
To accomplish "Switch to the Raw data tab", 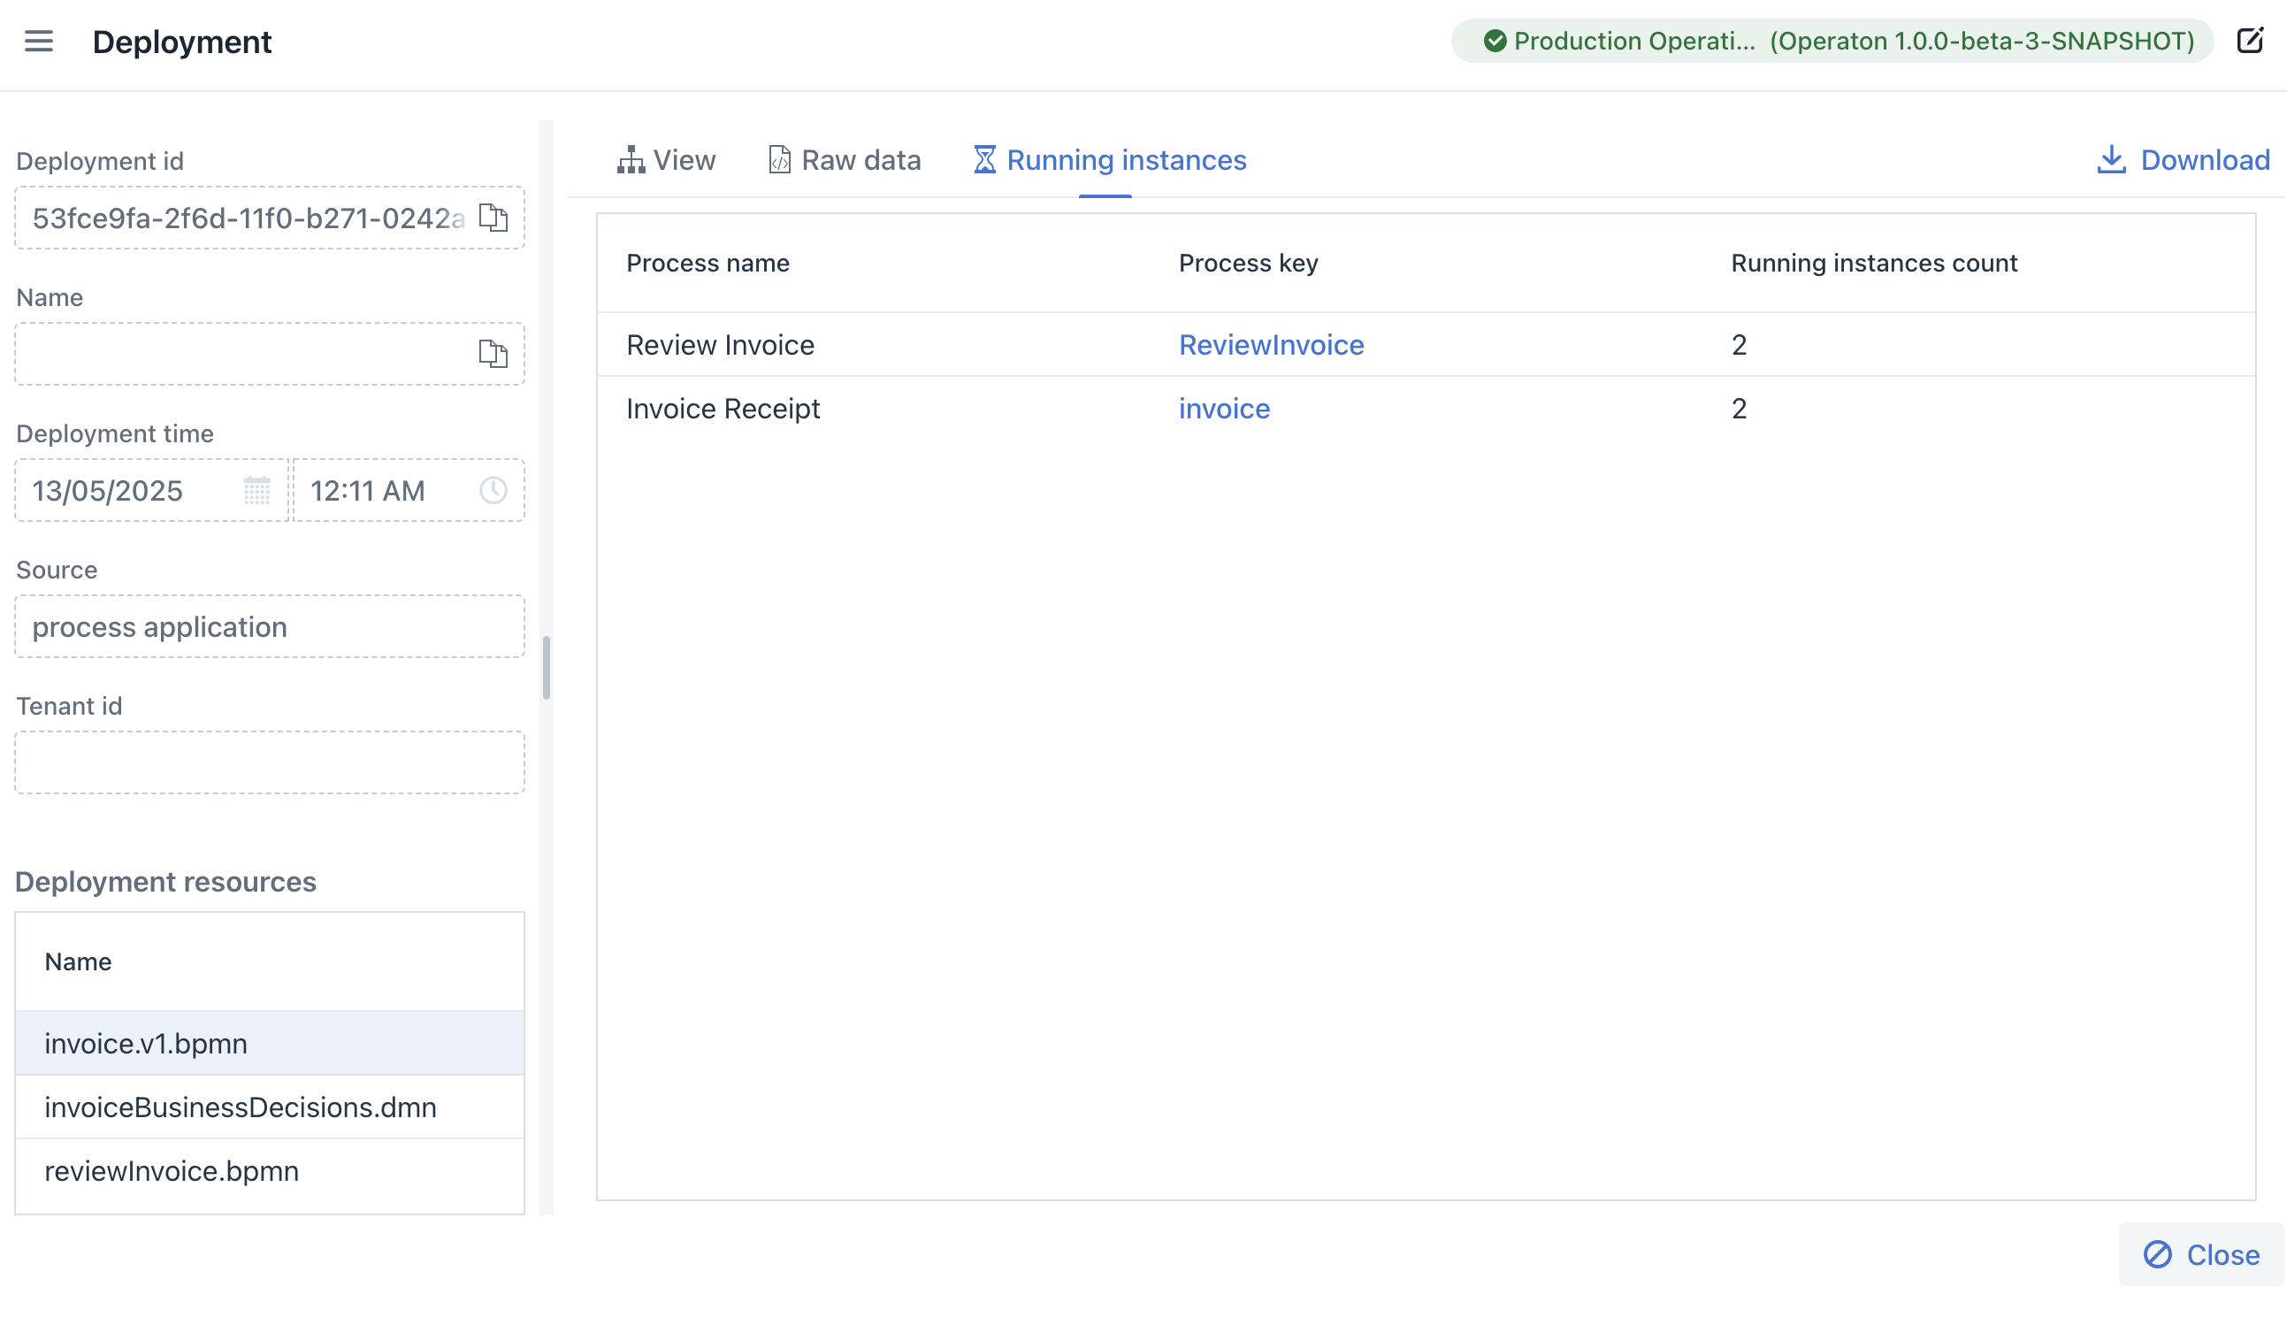I will point(844,160).
